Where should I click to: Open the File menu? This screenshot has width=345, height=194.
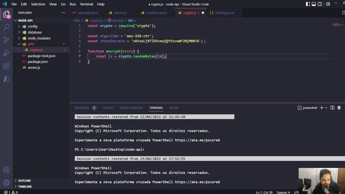click(x=14, y=4)
